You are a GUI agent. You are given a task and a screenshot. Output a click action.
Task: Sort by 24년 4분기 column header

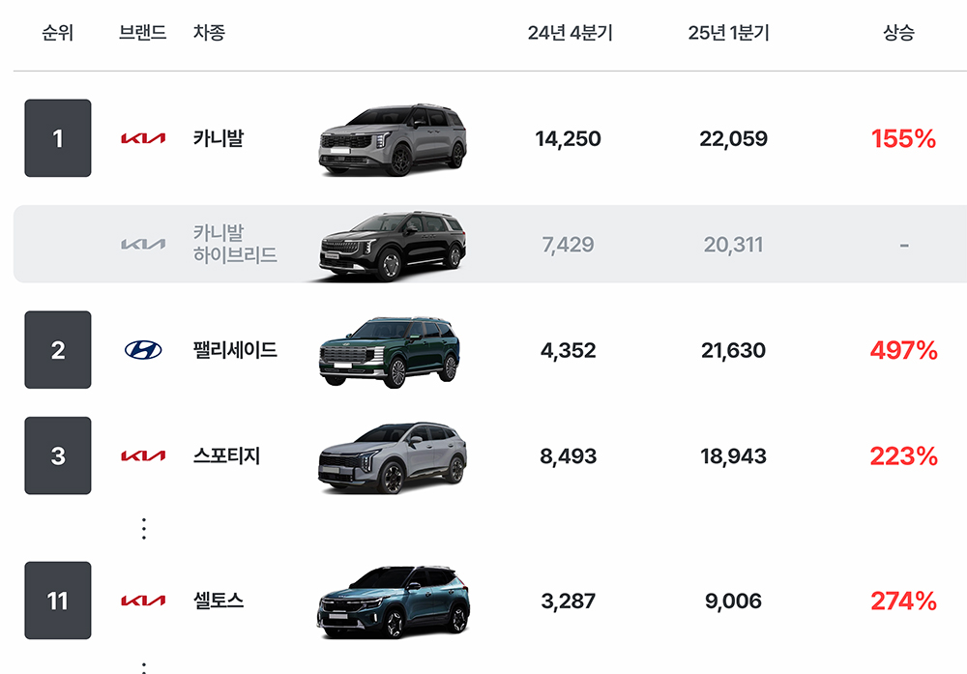pyautogui.click(x=570, y=33)
